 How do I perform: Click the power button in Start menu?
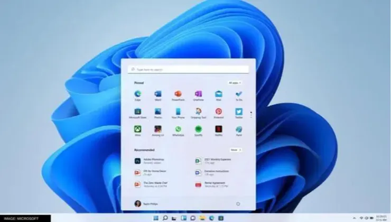tap(238, 204)
